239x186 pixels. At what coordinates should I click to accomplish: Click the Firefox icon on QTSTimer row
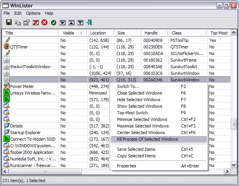(7, 46)
